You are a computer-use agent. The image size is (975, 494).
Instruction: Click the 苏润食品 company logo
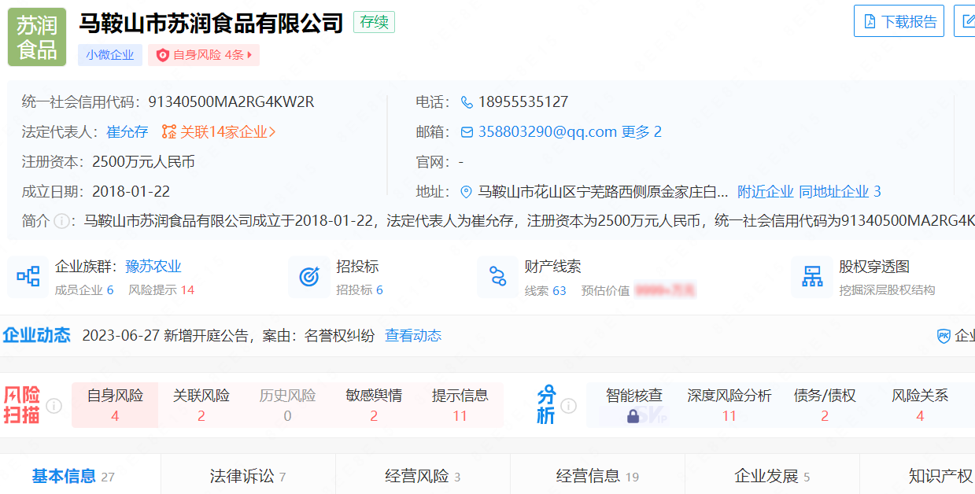point(37,37)
